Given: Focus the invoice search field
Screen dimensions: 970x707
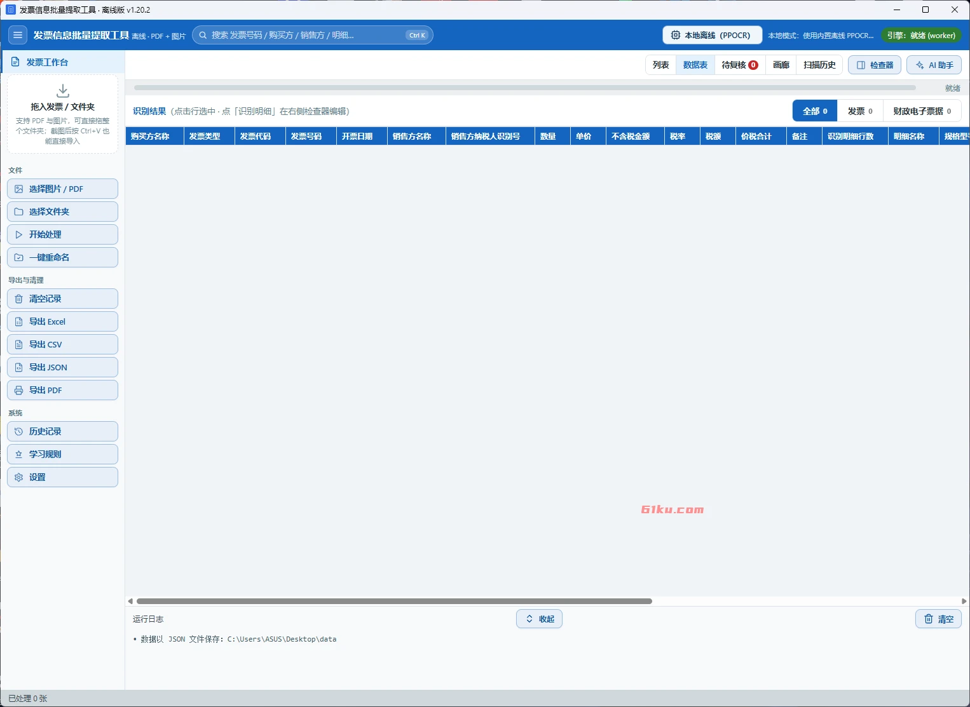Looking at the screenshot, I should (313, 36).
